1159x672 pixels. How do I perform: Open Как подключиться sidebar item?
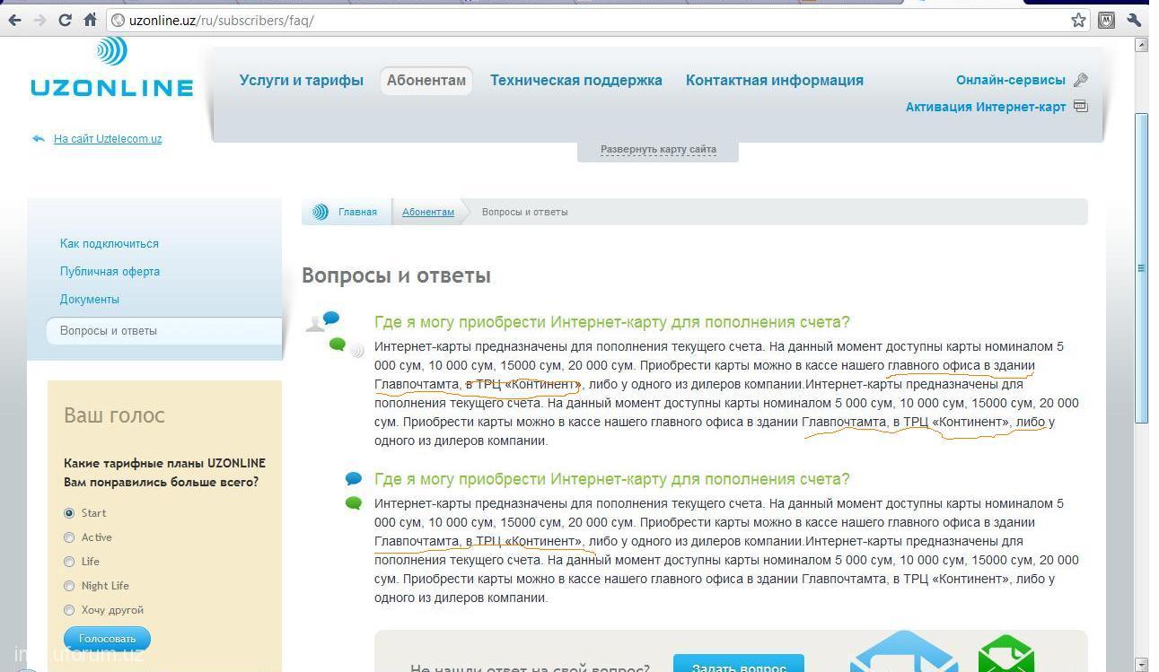tap(110, 243)
